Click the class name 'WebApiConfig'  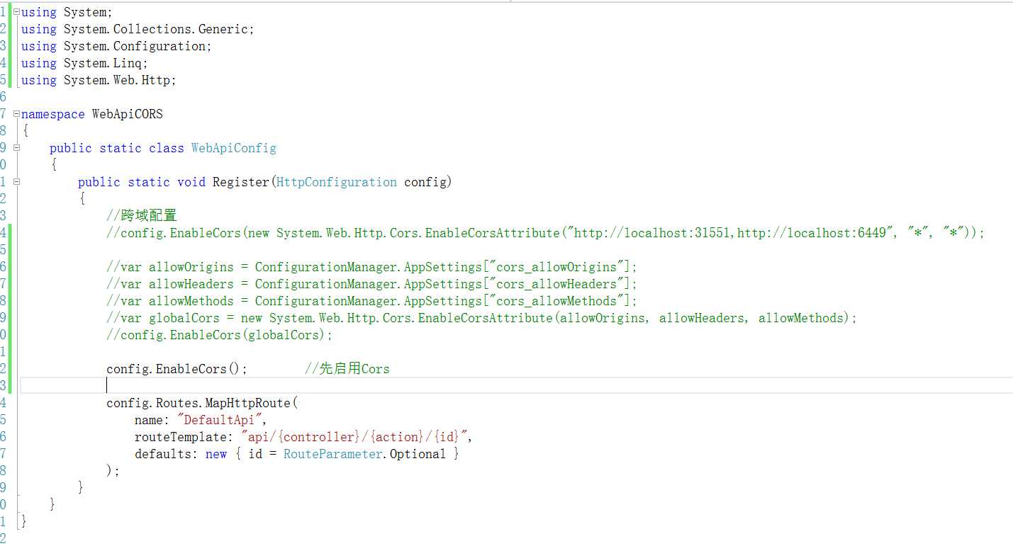click(x=234, y=148)
